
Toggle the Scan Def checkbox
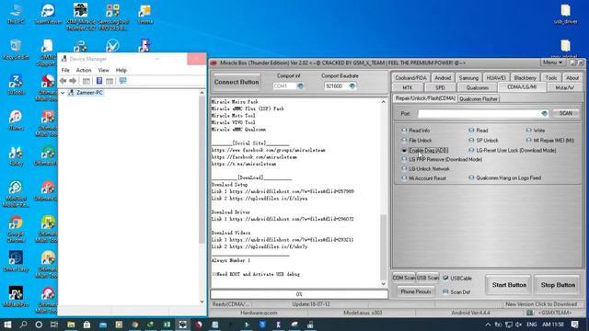(x=445, y=291)
